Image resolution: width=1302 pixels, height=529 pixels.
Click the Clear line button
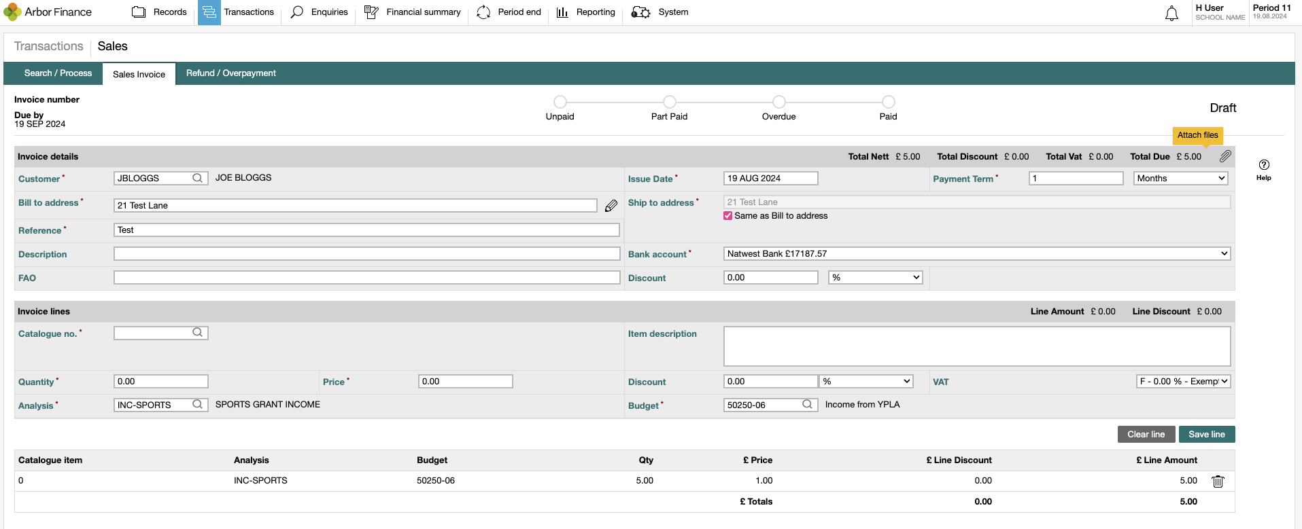tap(1146, 435)
